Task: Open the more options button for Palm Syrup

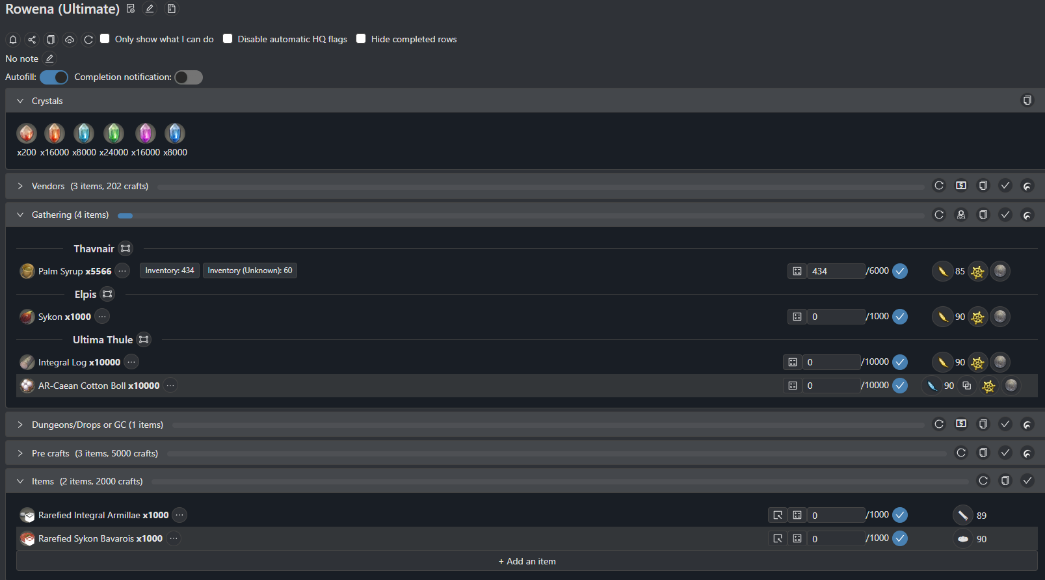Action: (122, 270)
